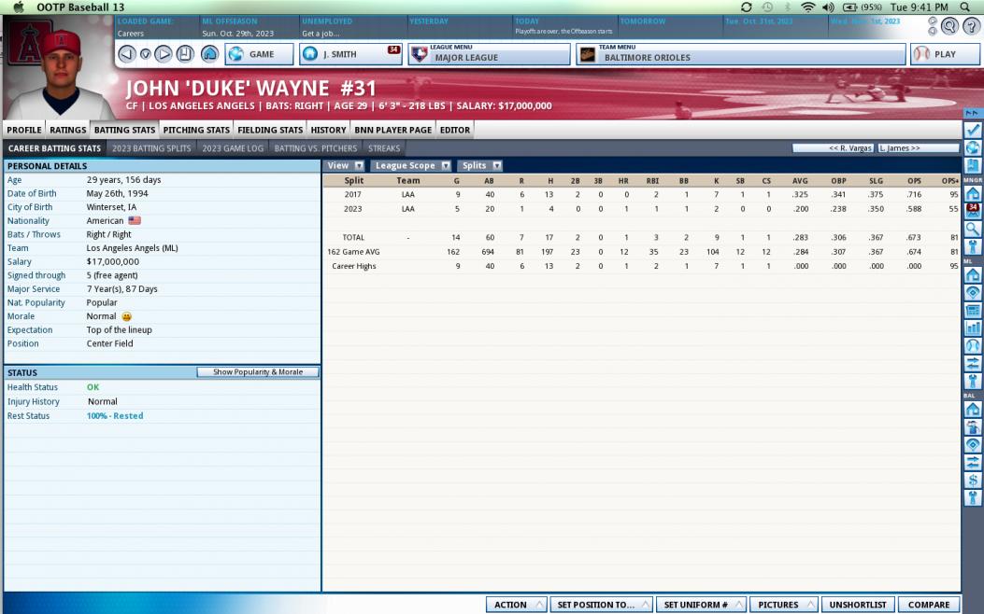Switch to the PROFILE tab

point(24,130)
